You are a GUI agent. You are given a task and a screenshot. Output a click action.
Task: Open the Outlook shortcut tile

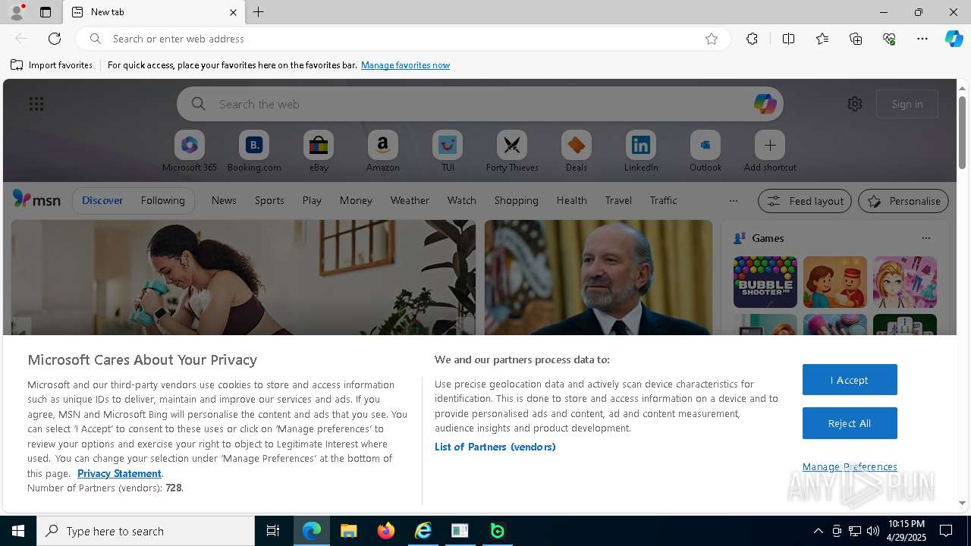tap(705, 151)
